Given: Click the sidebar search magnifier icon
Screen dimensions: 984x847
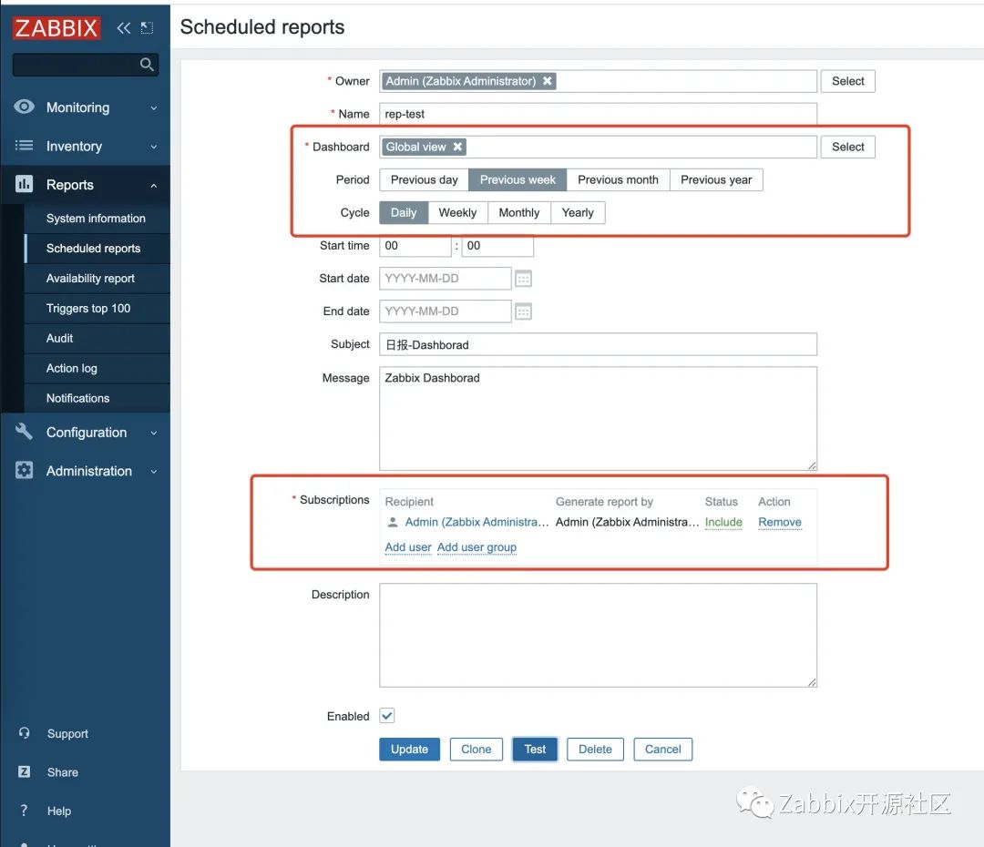Looking at the screenshot, I should click(147, 64).
